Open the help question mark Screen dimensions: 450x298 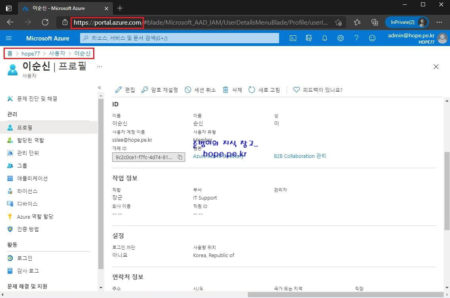click(356, 38)
